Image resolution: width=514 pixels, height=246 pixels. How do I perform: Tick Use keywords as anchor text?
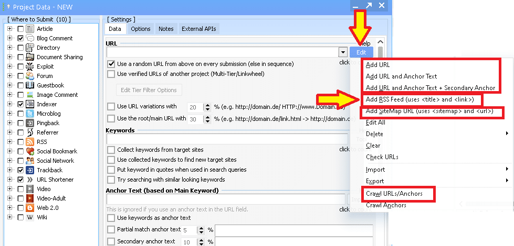click(x=111, y=218)
